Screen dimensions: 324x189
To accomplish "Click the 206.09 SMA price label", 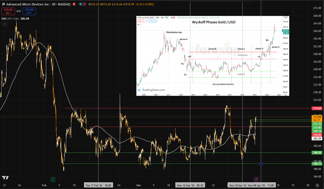I will coord(316,138).
